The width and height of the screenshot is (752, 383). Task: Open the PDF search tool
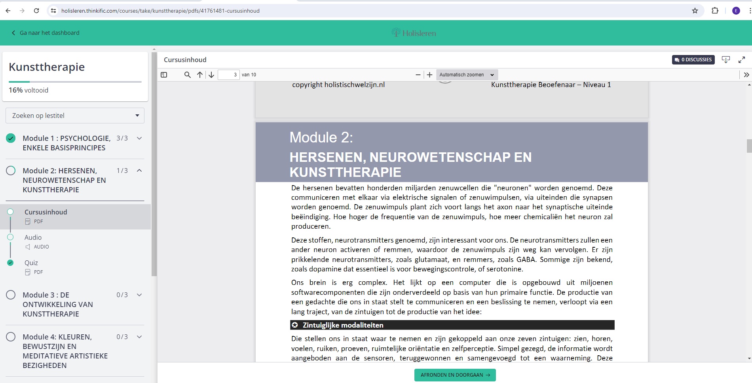click(187, 74)
